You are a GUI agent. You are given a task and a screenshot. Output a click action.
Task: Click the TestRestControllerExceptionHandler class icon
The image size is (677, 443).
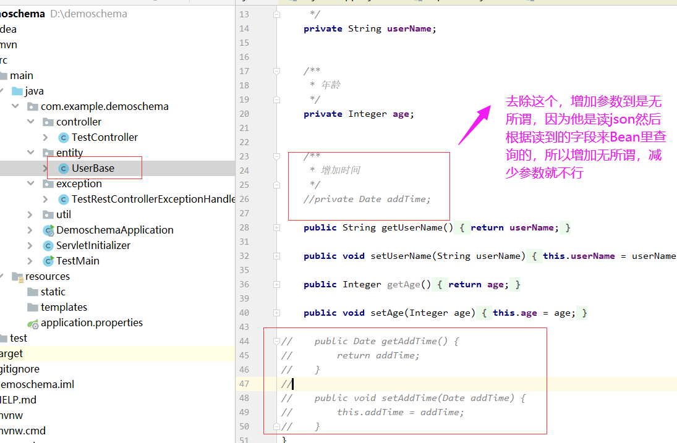63,198
